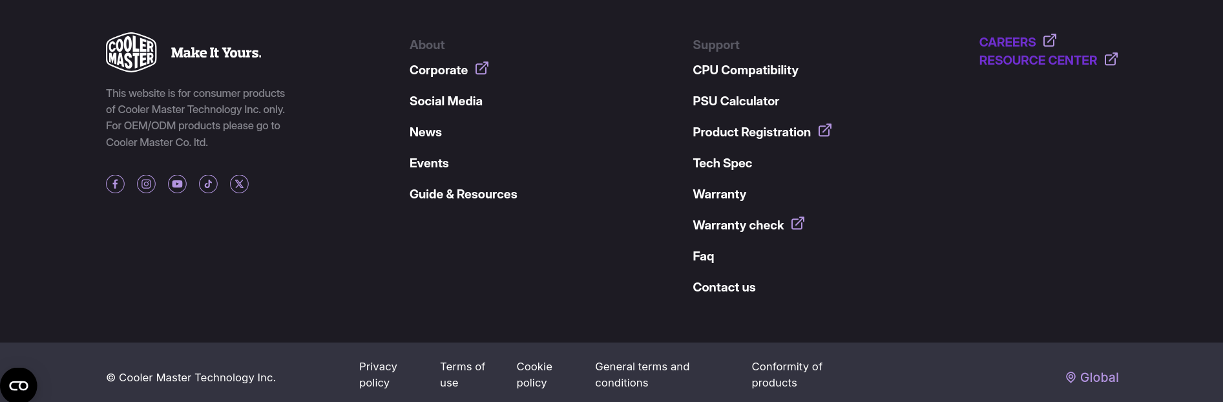Open Guide & Resources link
The height and width of the screenshot is (402, 1223).
[463, 194]
